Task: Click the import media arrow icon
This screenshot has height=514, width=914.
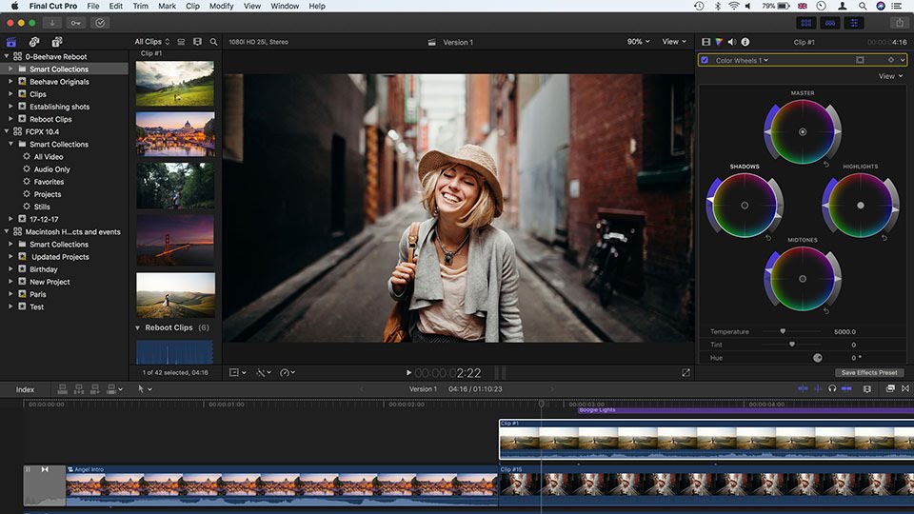Action: pyautogui.click(x=51, y=23)
